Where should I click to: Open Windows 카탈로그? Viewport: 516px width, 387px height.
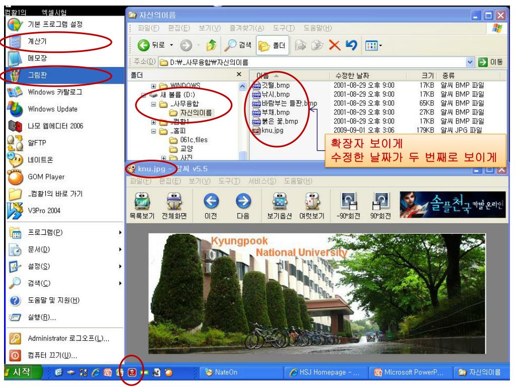pyautogui.click(x=64, y=92)
